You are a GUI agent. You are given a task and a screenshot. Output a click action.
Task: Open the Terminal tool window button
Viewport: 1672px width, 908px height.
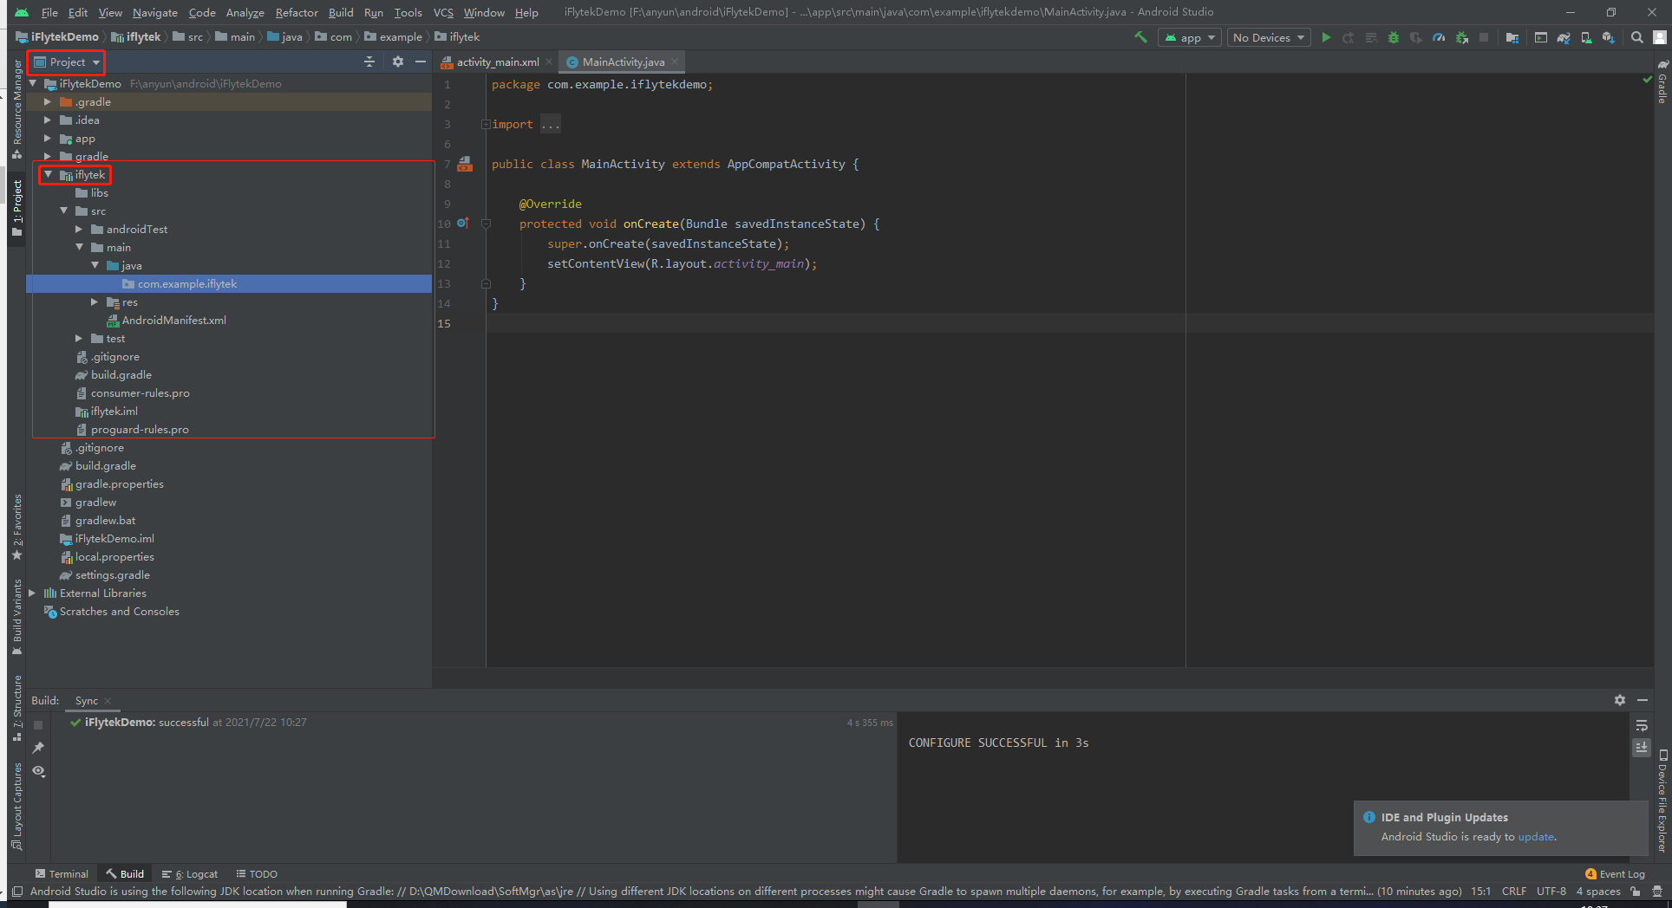tap(62, 873)
